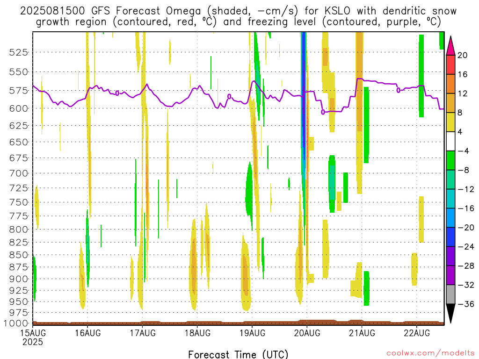
Task: Click the orange color bar segment between 12 and 16
Action: coord(450,84)
